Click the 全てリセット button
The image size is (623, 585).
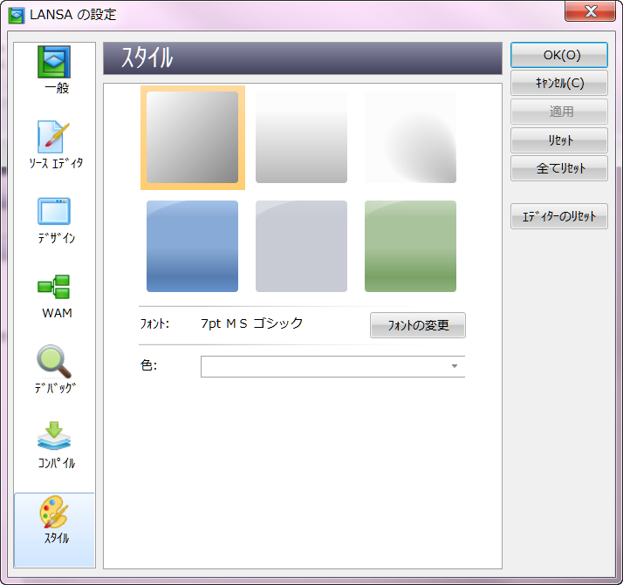click(559, 168)
